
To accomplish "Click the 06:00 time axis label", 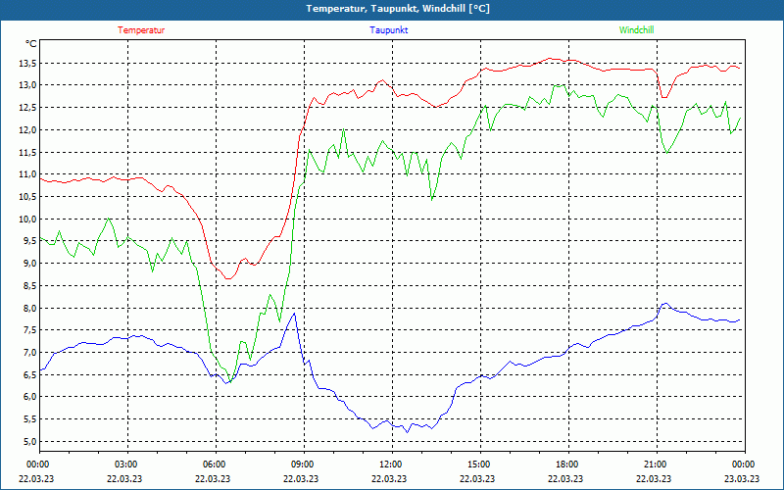I will coord(213,465).
